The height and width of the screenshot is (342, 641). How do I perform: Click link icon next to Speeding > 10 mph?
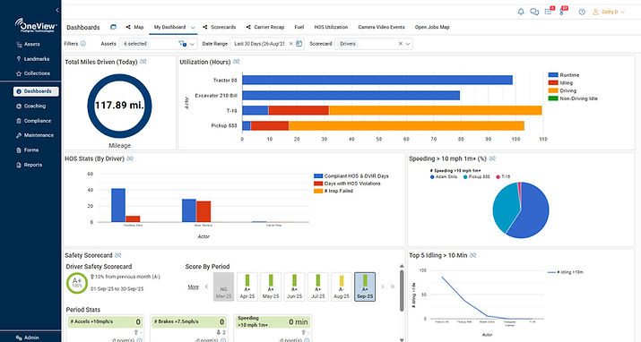point(492,158)
